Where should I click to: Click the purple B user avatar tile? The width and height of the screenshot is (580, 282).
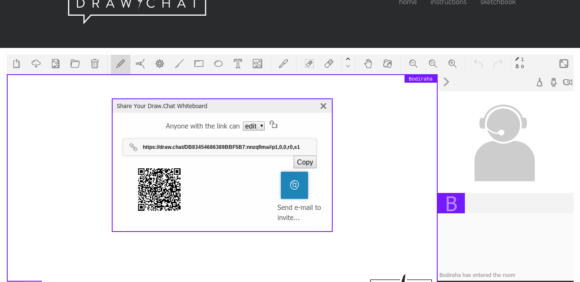point(451,203)
